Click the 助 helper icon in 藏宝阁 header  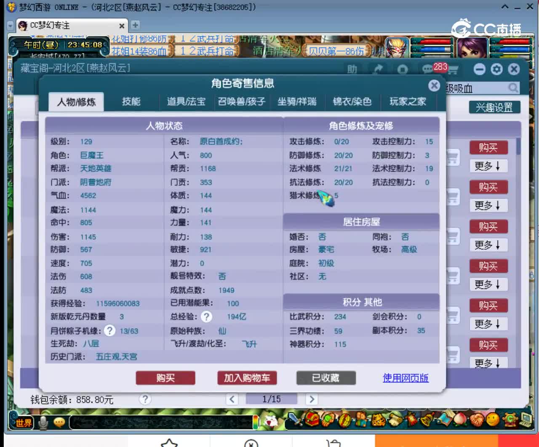(352, 69)
